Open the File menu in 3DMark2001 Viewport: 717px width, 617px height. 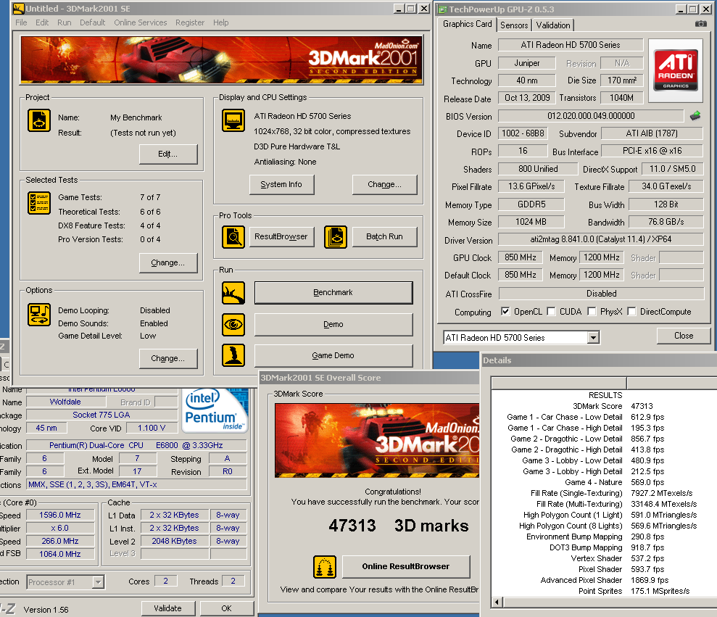tap(21, 22)
